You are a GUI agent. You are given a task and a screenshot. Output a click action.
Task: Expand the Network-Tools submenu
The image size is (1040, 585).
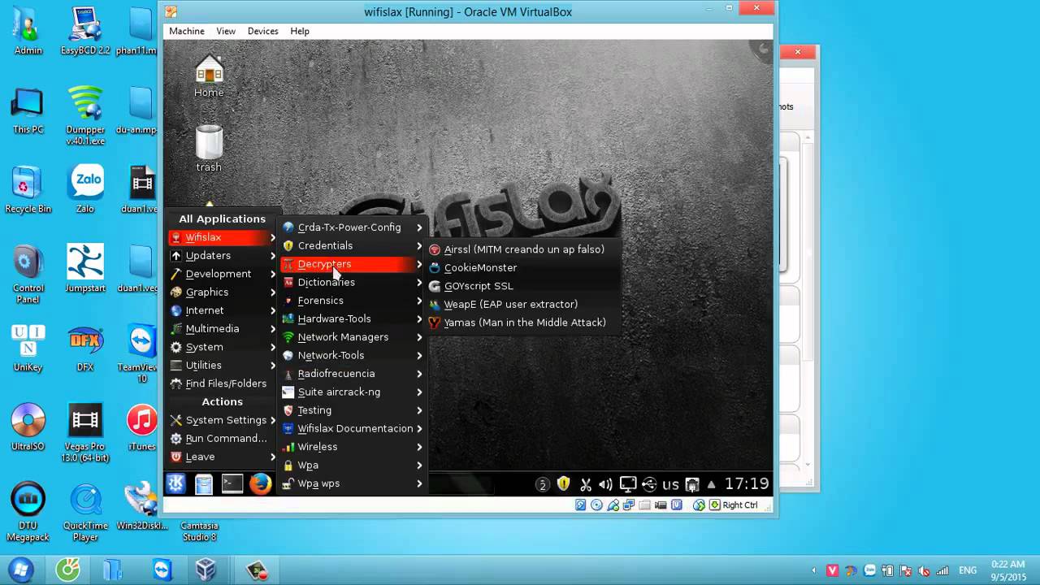click(353, 355)
